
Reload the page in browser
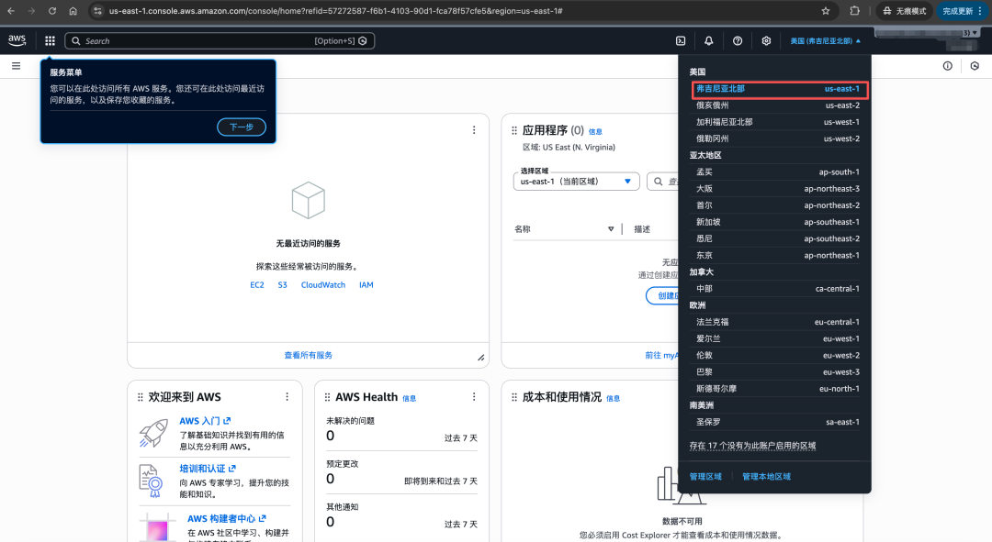pyautogui.click(x=51, y=11)
